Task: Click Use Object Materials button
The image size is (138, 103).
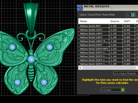Action: click(126, 74)
